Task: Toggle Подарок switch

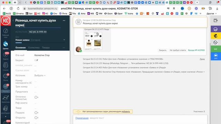Action: click(36, 113)
